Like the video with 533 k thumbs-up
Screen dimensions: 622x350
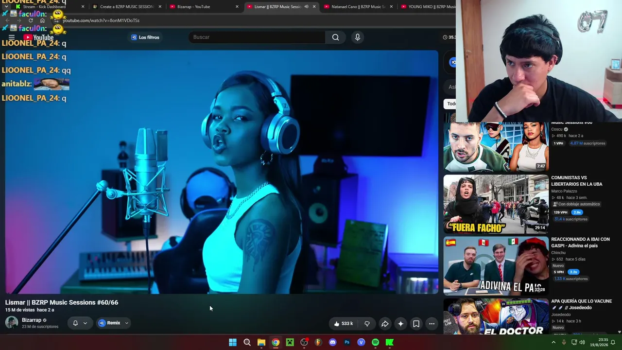343,324
